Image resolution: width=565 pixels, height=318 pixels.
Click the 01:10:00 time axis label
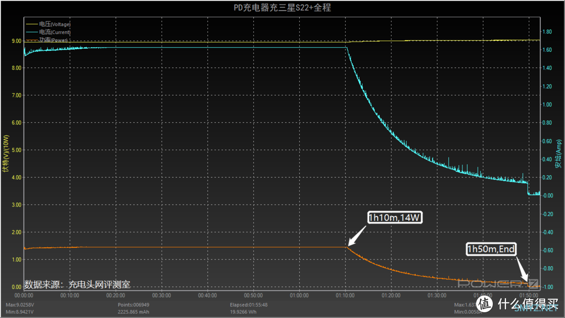click(345, 296)
